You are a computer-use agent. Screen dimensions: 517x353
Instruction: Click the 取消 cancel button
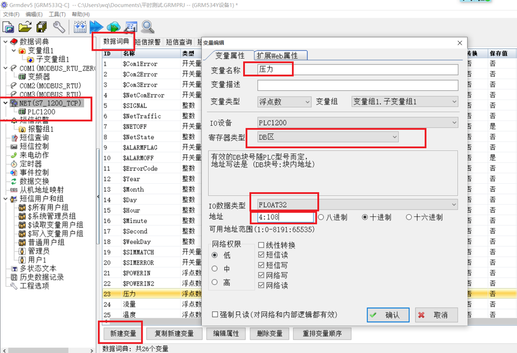[436, 315]
